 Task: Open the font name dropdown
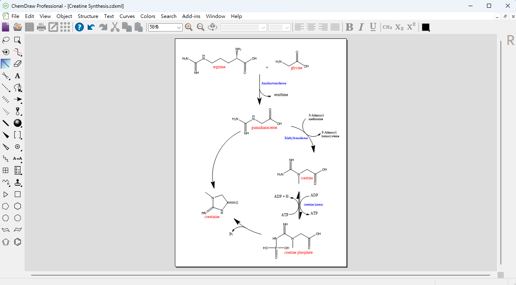(x=244, y=27)
